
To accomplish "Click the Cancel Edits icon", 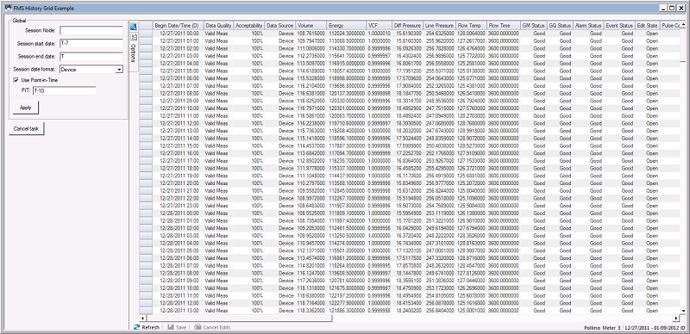I will coord(198,327).
